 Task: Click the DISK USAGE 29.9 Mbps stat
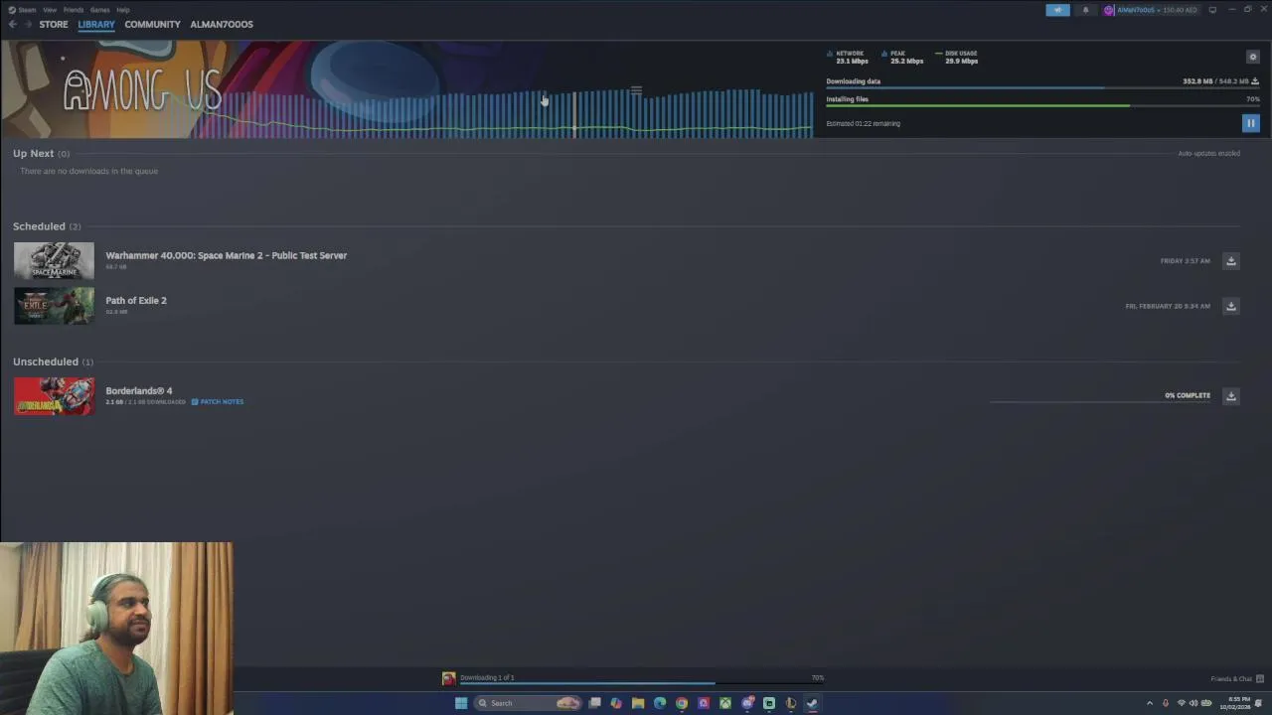tap(957, 57)
